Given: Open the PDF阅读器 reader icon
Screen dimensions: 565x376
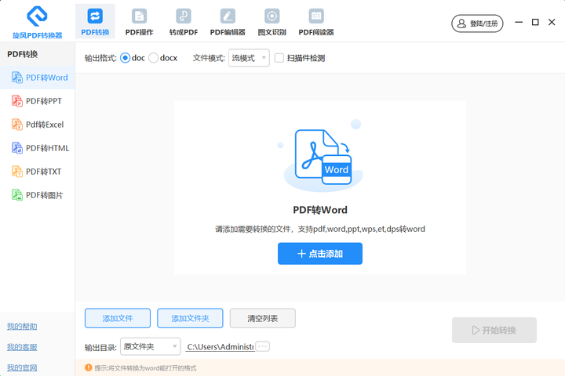Looking at the screenshot, I should [x=316, y=16].
